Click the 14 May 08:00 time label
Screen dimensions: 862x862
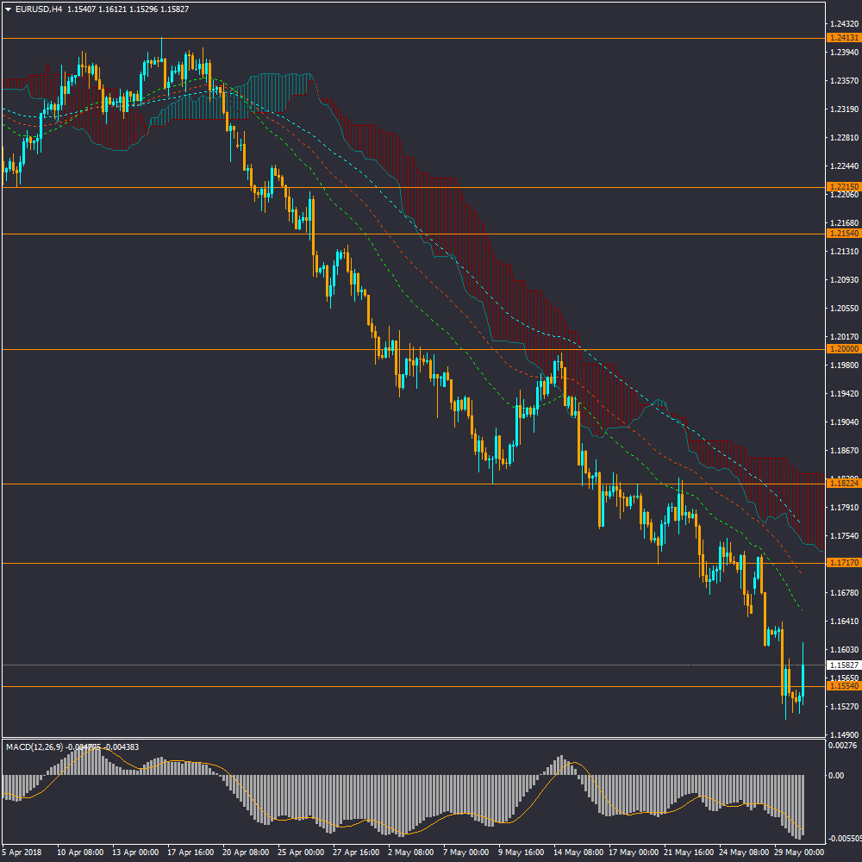(x=578, y=852)
